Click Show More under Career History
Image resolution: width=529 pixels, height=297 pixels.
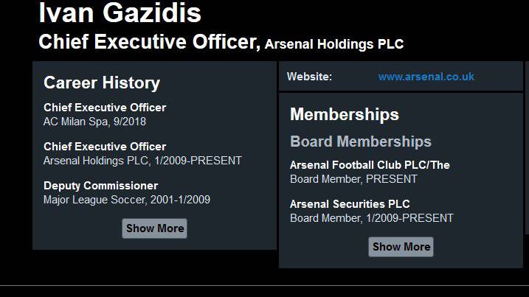154,228
